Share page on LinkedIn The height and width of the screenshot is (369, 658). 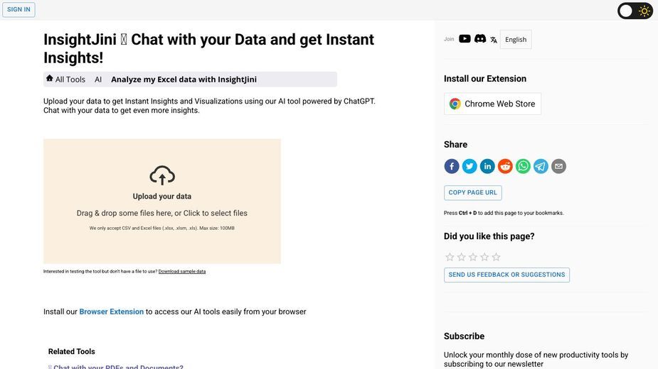pos(487,166)
